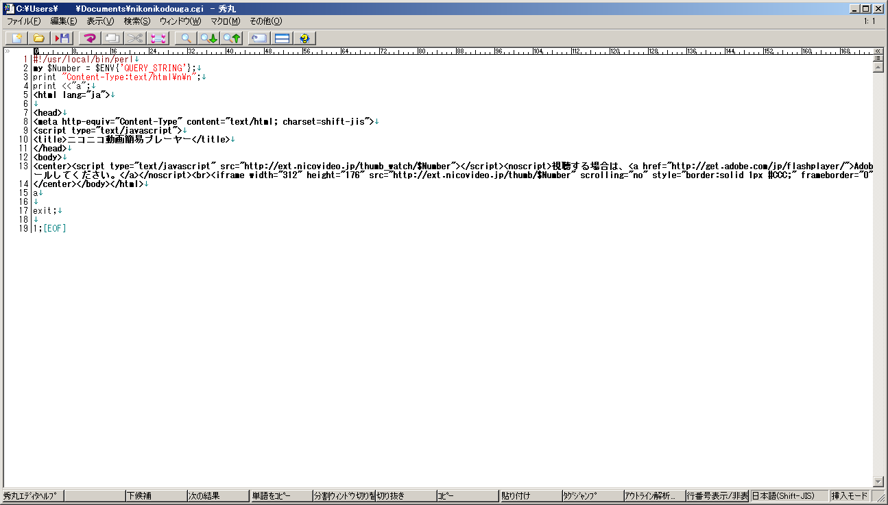Click the 下候補 function button
The image size is (888, 505).
coord(156,496)
